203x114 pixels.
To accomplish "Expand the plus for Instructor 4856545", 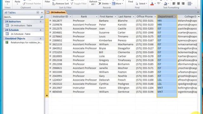I will pyautogui.click(x=50, y=92).
